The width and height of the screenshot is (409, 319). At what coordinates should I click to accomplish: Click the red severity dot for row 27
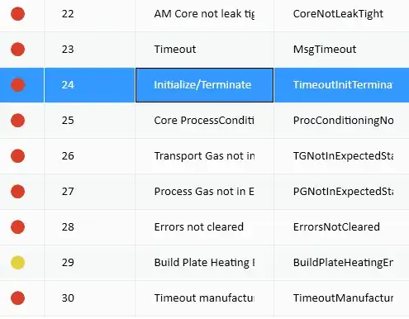(x=17, y=192)
